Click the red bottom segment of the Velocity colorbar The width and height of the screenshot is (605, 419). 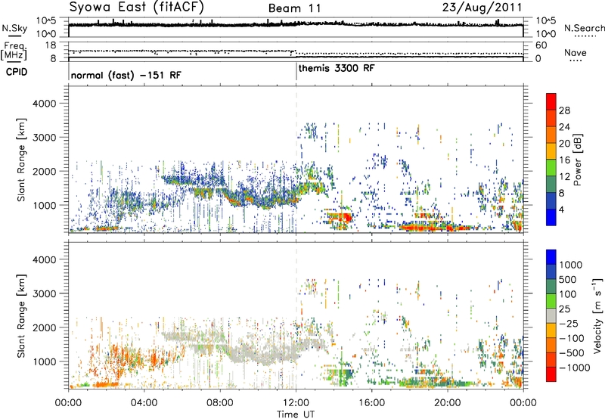[x=551, y=374]
